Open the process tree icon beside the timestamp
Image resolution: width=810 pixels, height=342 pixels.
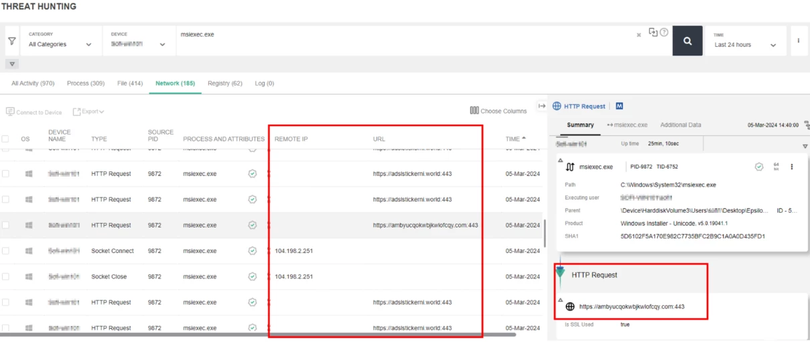point(807,125)
